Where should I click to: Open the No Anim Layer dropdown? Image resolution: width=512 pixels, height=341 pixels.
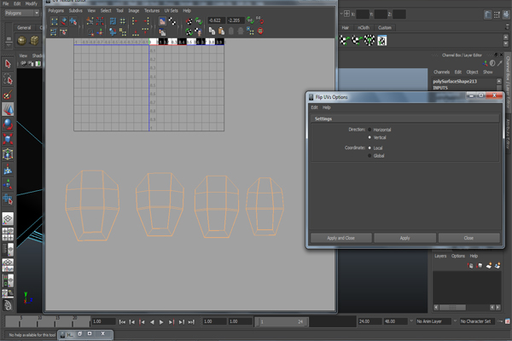pos(434,321)
